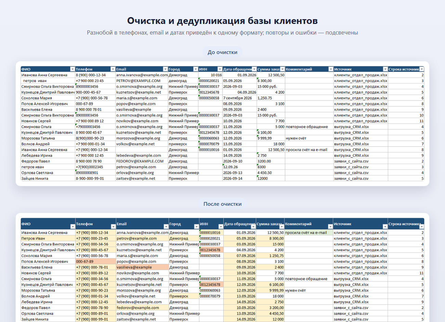
Task: Open the ФИО filter in the После очистки table
Action: [73, 227]
